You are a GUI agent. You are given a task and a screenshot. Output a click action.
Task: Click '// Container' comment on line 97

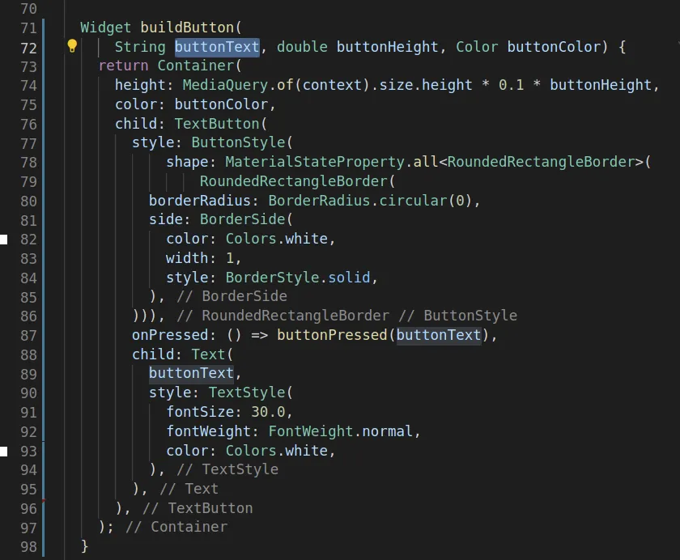176,527
